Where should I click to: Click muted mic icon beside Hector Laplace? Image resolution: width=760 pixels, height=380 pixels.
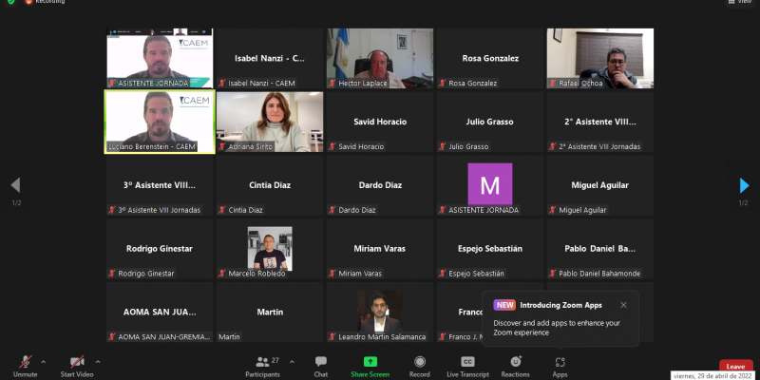tap(332, 83)
